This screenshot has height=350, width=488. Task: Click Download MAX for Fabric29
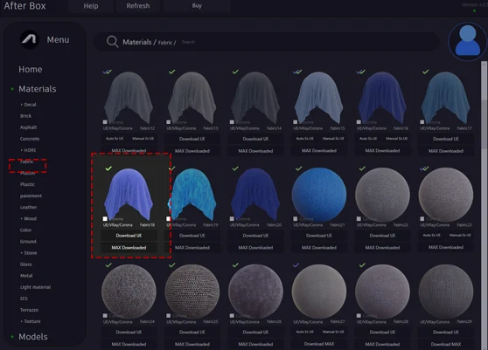pos(446,344)
